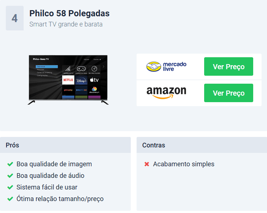267x213 pixels.
Task: Click the game controller icon on TV
Action: point(81,69)
